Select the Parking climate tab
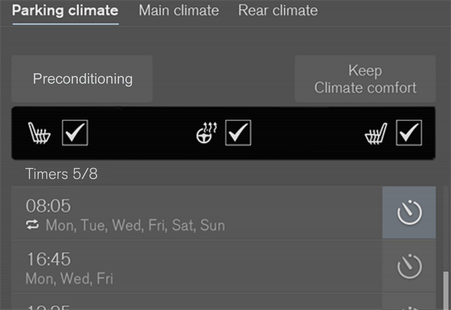 65,11
